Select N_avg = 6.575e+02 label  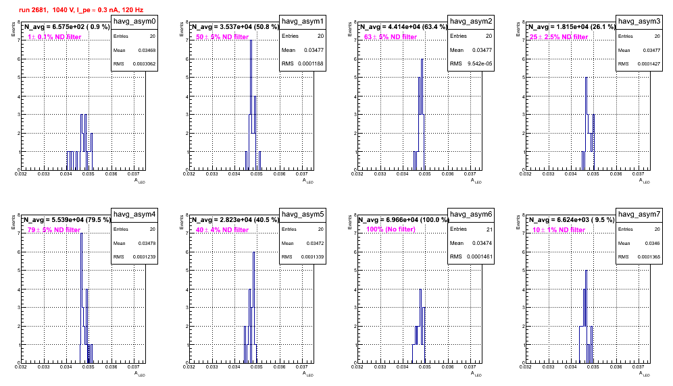click(67, 26)
